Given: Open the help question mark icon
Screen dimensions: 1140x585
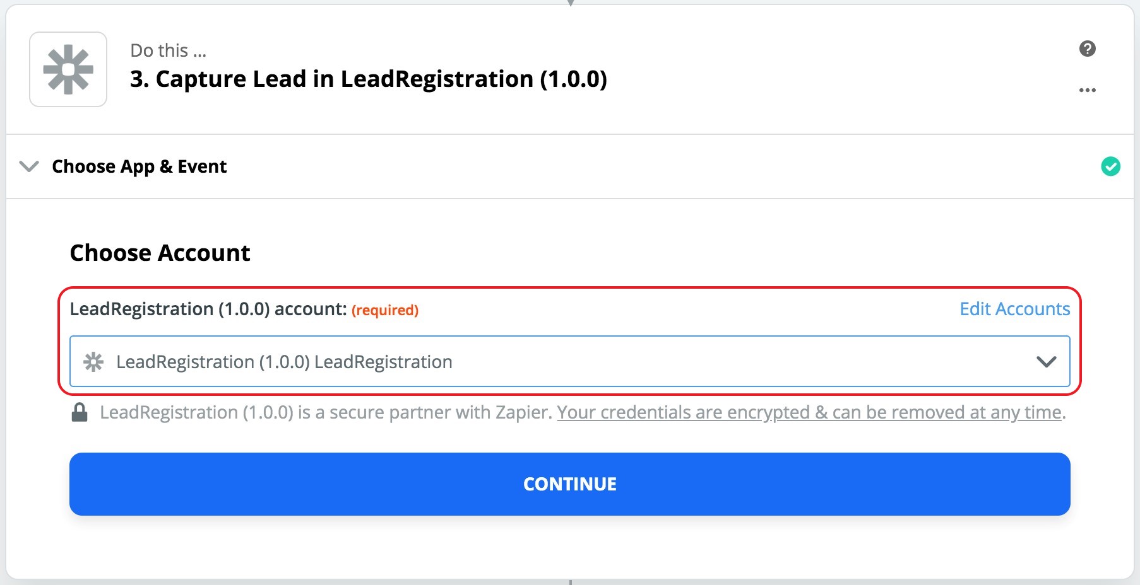Looking at the screenshot, I should click(x=1087, y=49).
